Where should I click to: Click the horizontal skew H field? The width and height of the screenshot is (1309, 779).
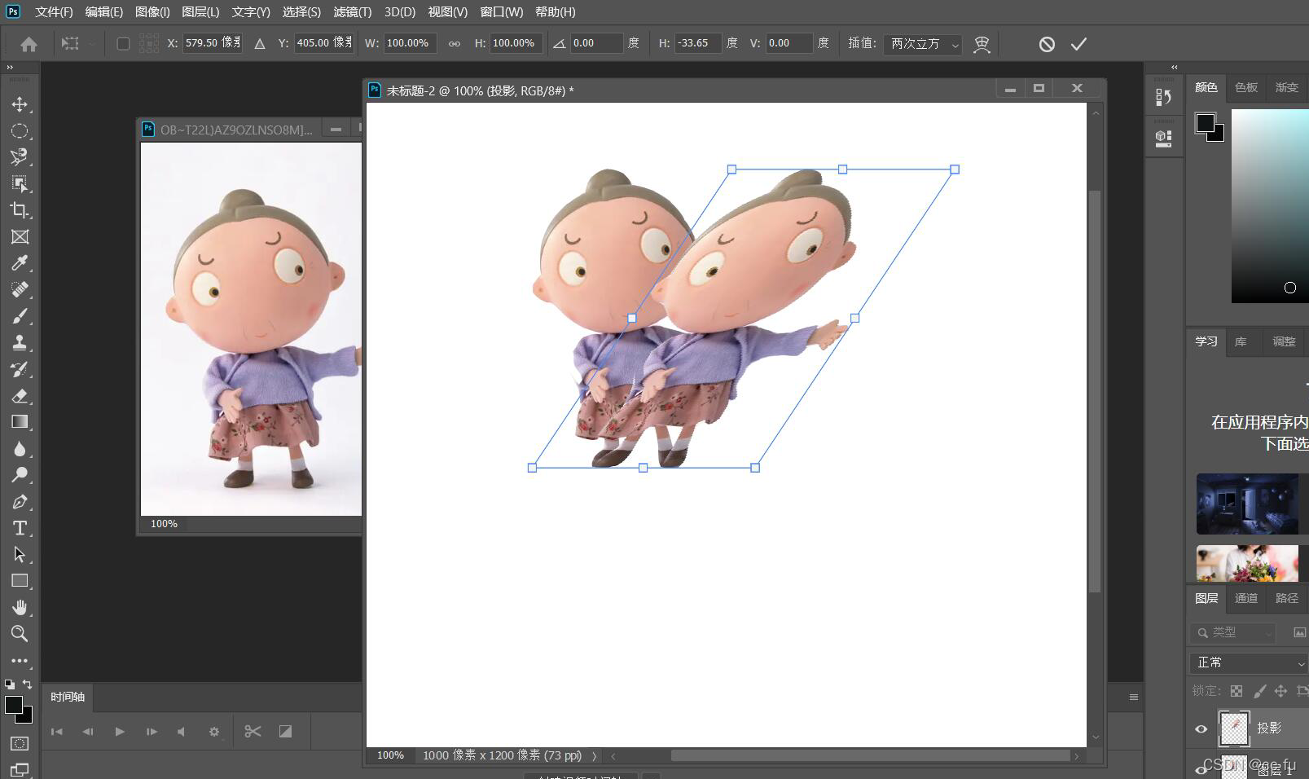[x=698, y=43]
